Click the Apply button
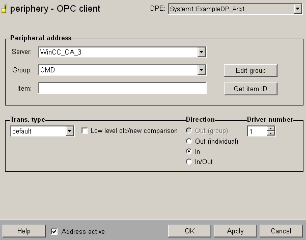The width and height of the screenshot is (306, 240). tap(235, 231)
